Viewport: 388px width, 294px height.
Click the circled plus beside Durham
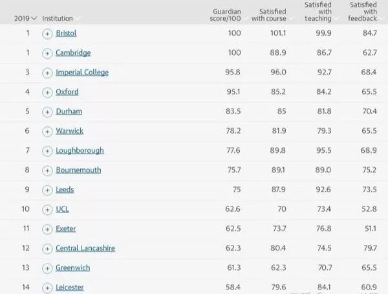coord(47,112)
